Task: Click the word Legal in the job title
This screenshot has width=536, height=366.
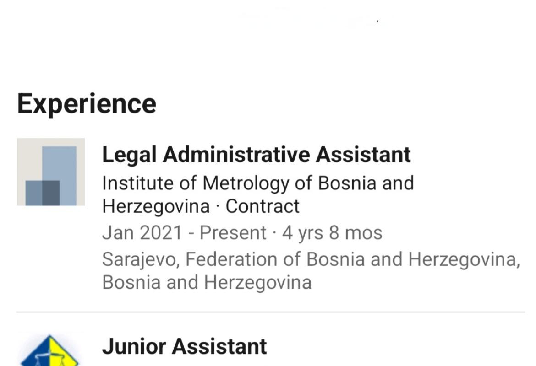Action: pyautogui.click(x=130, y=155)
